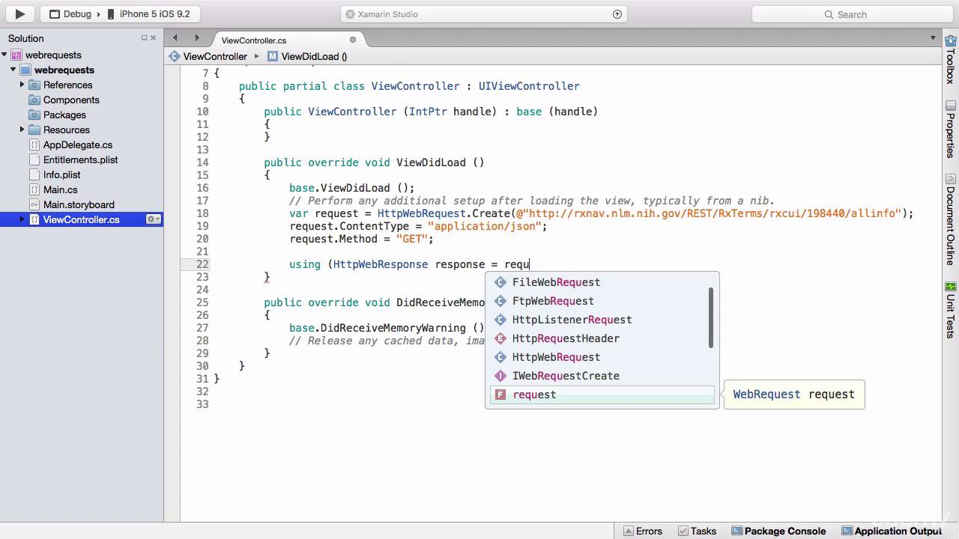Toggle auto-hide of Solution pad

[x=144, y=38]
